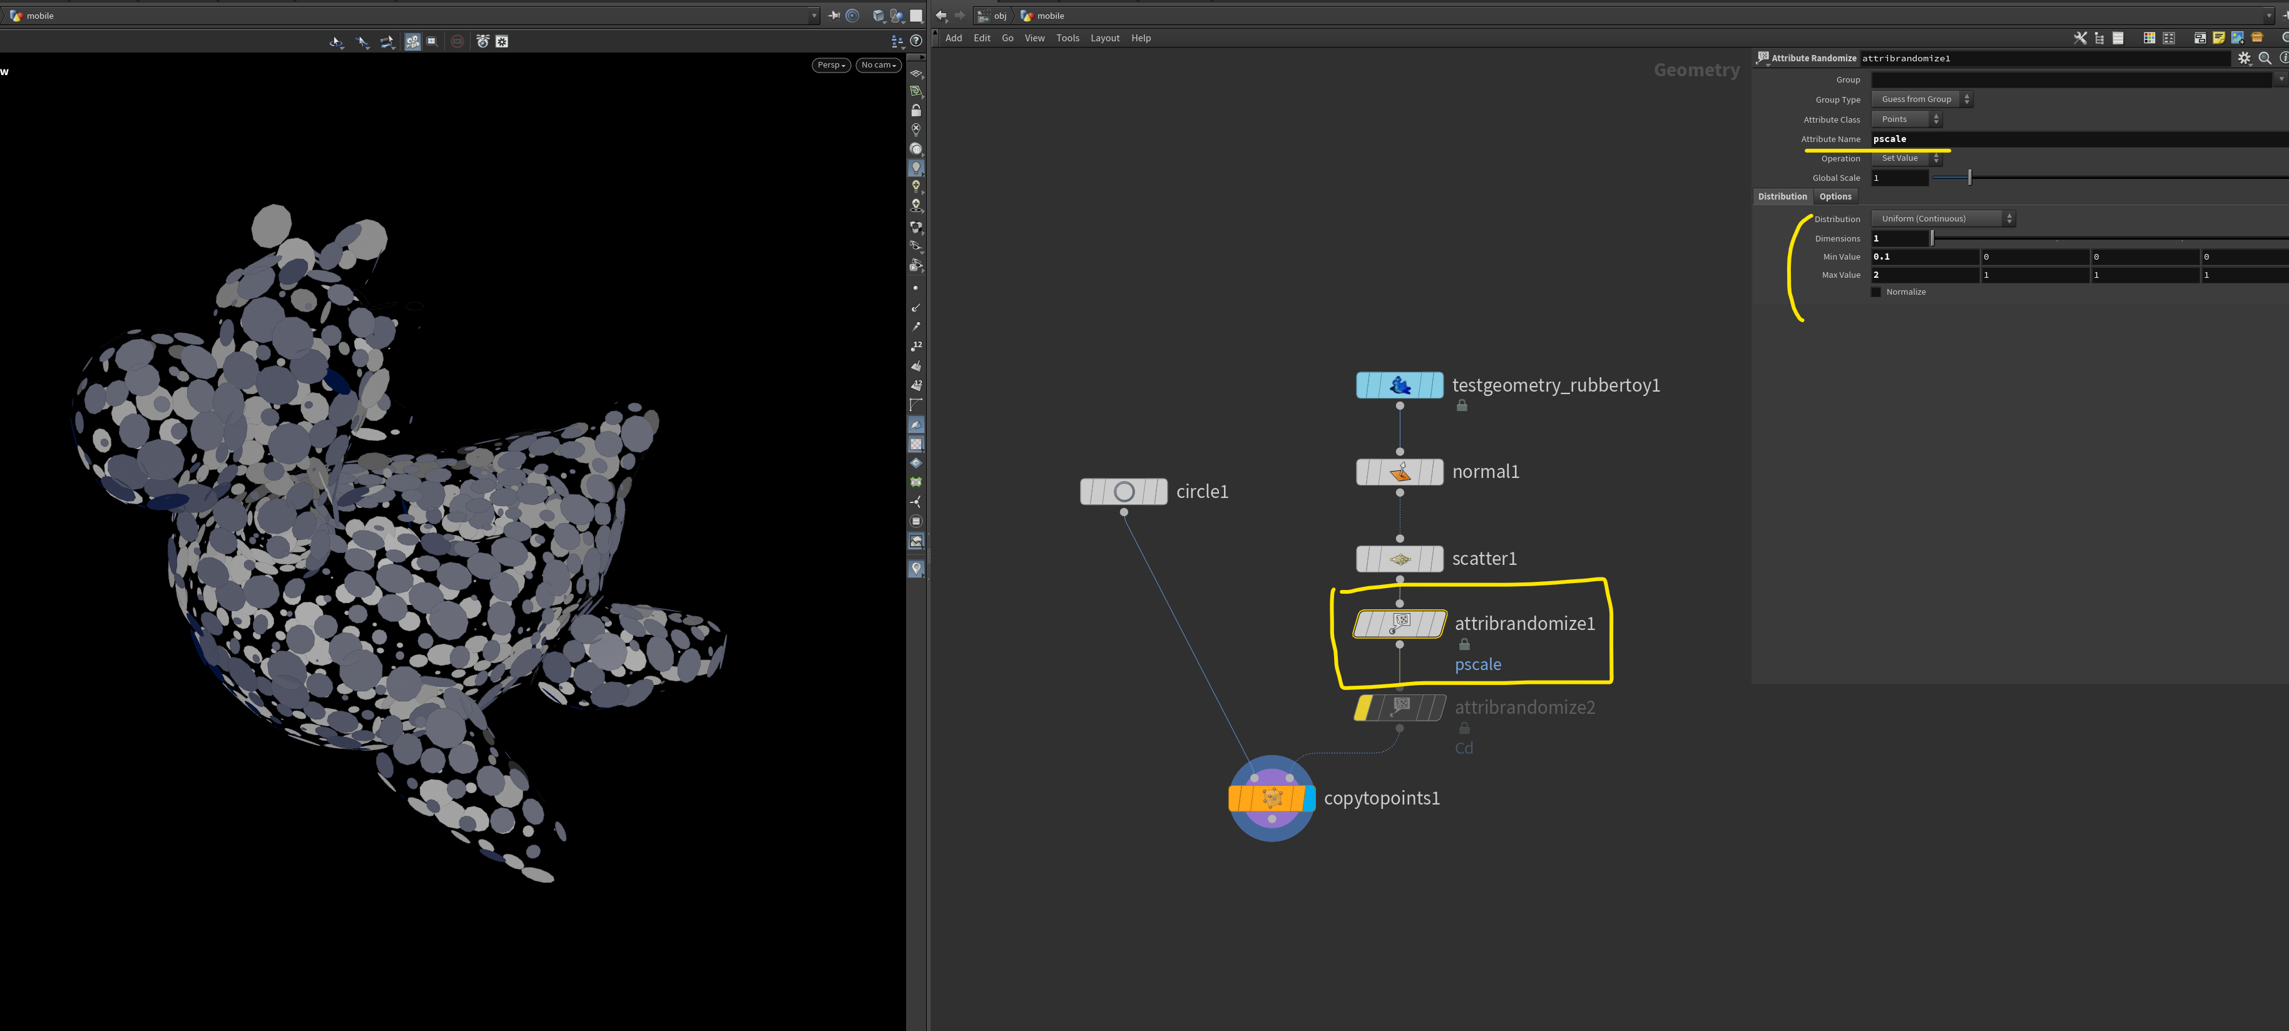Image resolution: width=2289 pixels, height=1031 pixels.
Task: Open the Layout menu
Action: click(1104, 38)
